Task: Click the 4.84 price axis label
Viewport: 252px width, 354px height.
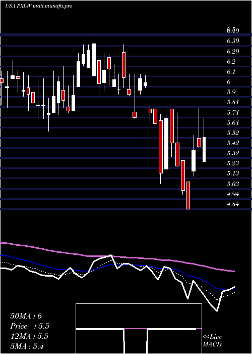Action: [233, 204]
